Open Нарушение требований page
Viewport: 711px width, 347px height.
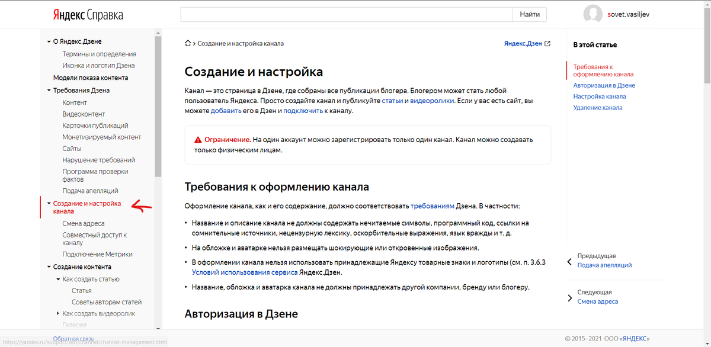pos(99,160)
